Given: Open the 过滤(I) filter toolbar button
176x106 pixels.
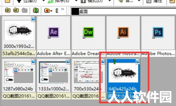Looking at the screenshot, I should [x=27, y=1].
